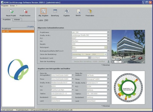Click the Freischalten icon

pos(90,11)
